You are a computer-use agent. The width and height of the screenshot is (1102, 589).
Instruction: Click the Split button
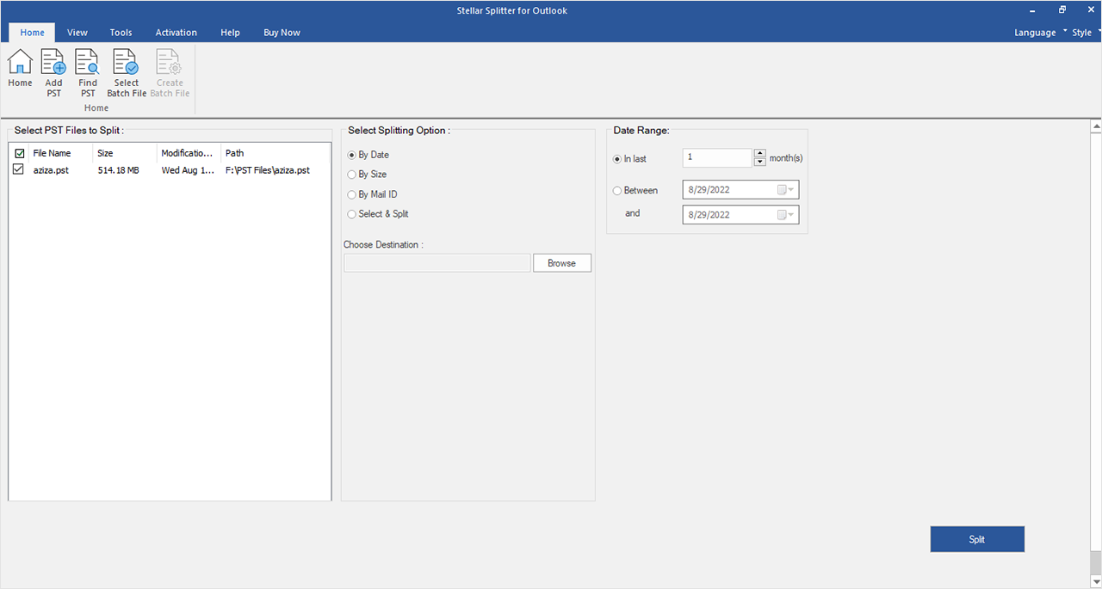click(977, 539)
